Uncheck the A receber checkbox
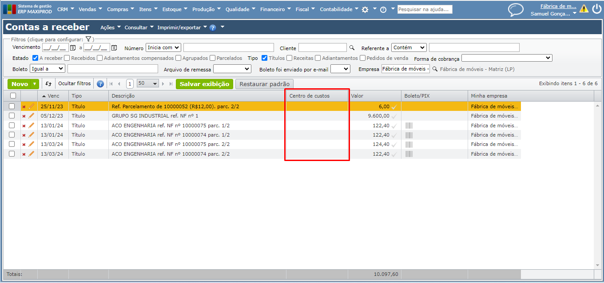The width and height of the screenshot is (604, 283). click(36, 58)
